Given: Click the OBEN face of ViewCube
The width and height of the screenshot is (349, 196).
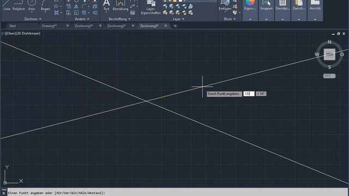Looking at the screenshot, I should [x=329, y=54].
